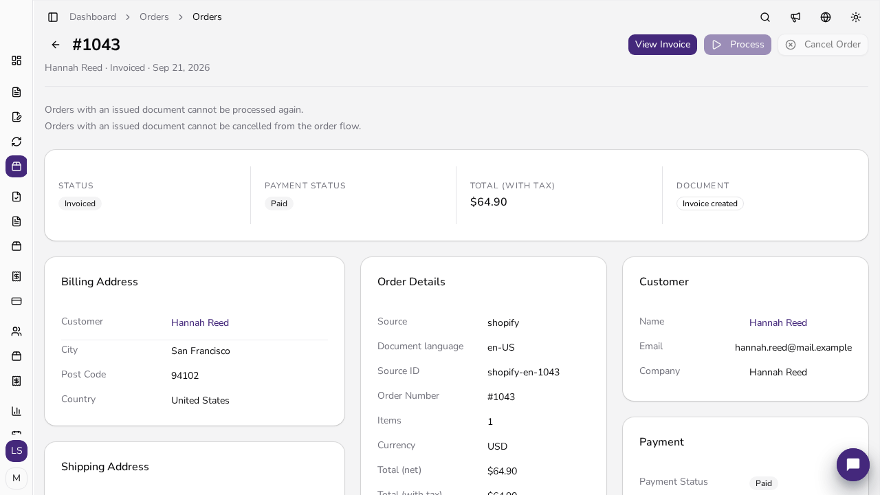Select Source ID shopify-en-1043
The height and width of the screenshot is (495, 880).
[523, 373]
